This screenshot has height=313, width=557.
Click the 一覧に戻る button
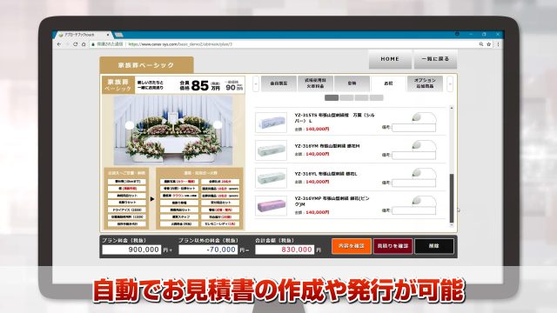click(435, 59)
